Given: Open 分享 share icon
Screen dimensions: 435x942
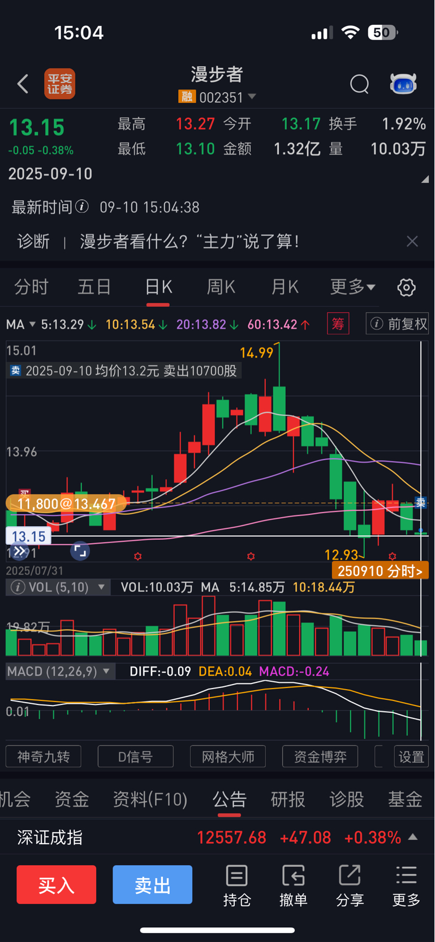Looking at the screenshot, I should click(350, 886).
